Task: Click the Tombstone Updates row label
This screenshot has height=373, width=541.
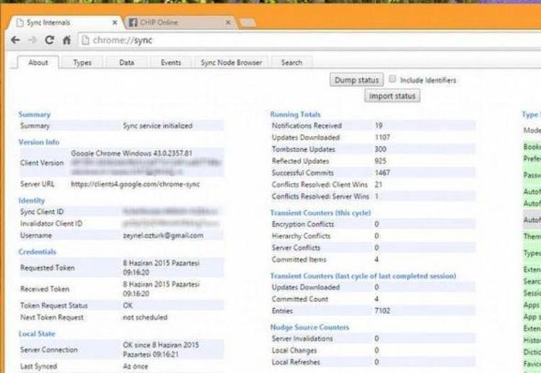Action: (303, 149)
